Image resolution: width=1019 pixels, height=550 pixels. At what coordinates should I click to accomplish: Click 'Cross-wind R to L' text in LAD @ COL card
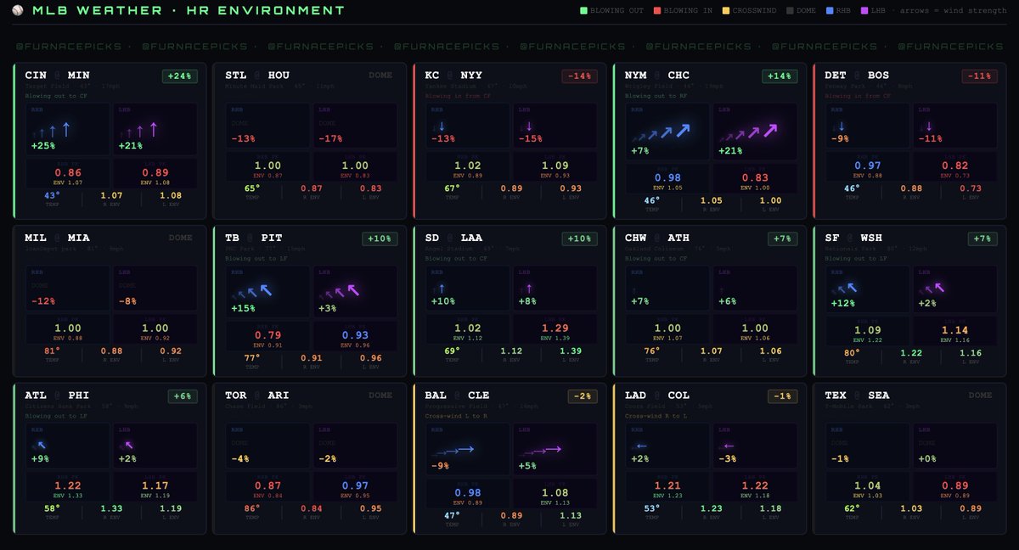[x=657, y=416]
